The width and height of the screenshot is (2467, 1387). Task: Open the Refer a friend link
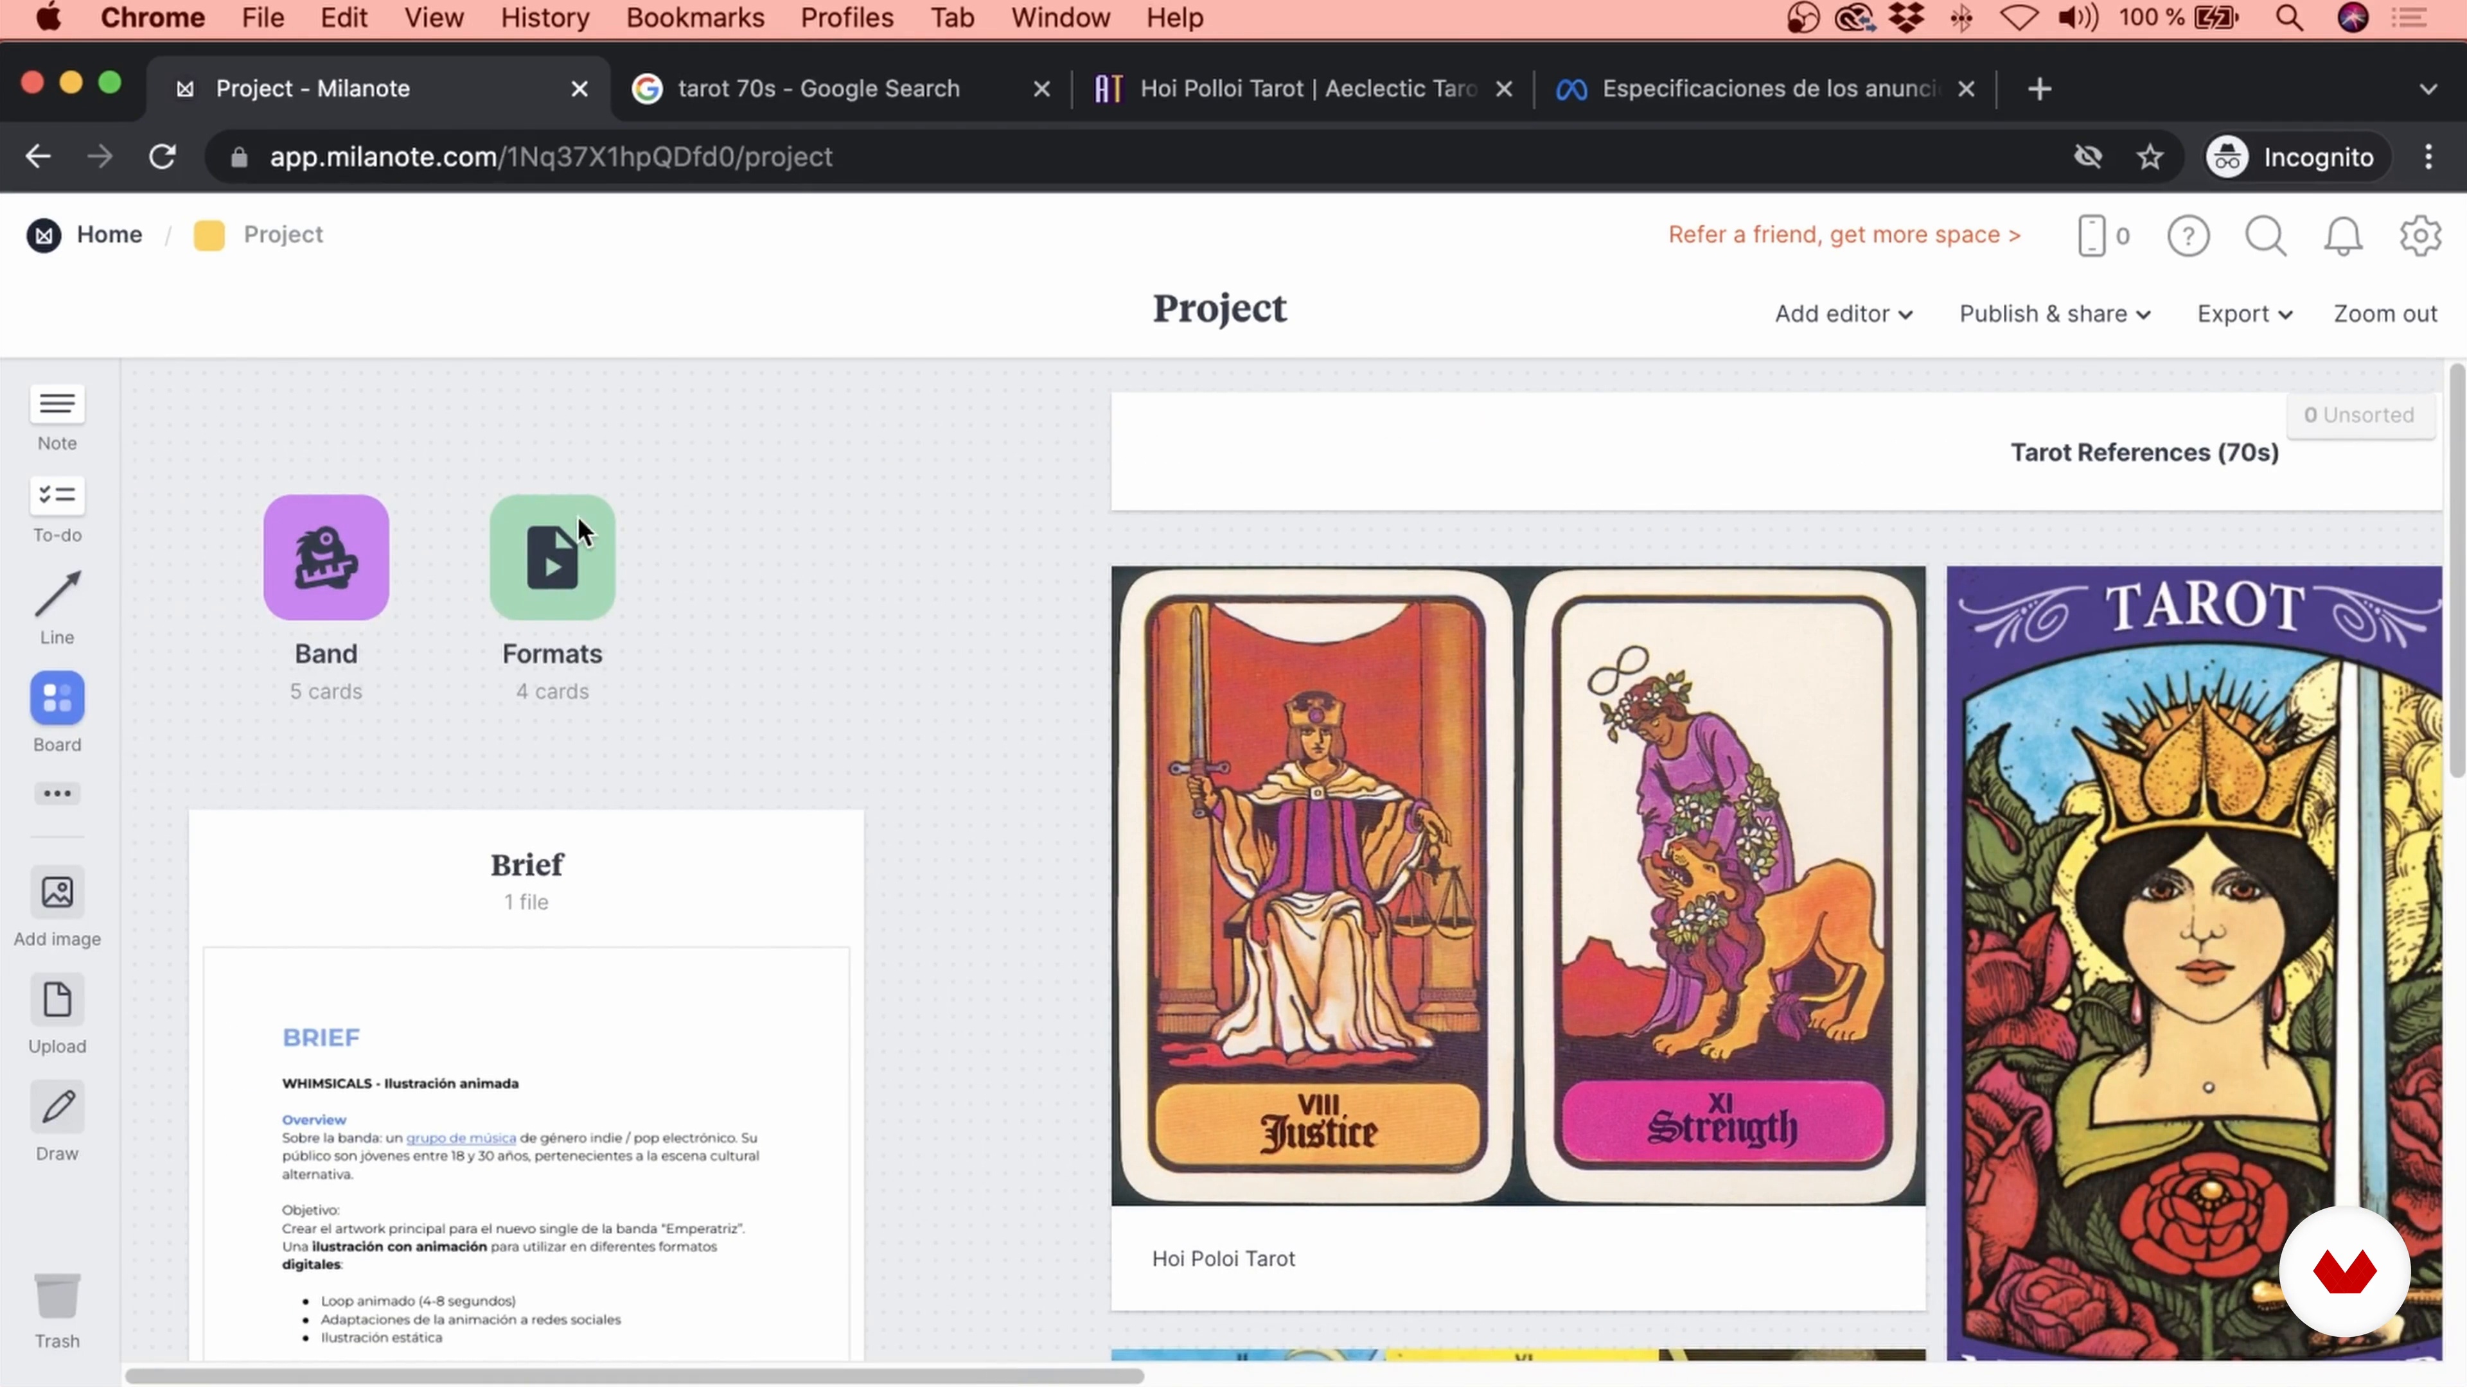(x=1844, y=234)
